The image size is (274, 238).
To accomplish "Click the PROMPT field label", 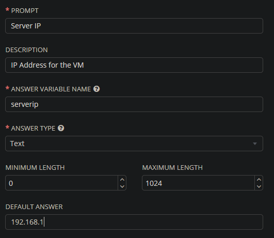I will (25, 11).
